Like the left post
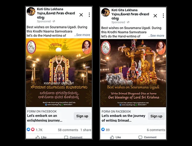The width and height of the screenshot is (192, 146). pyautogui.click(x=41, y=137)
